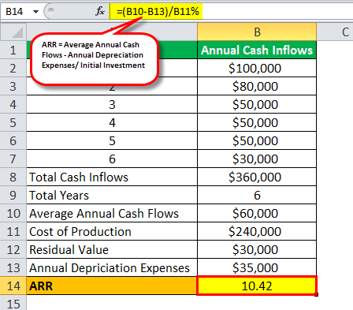Screen dimensions: 353x310
Task: Click the ARR formula callout bubble
Action: (x=95, y=59)
